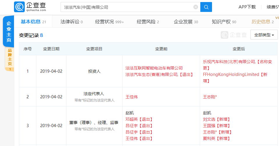Screen dimensions: 279x146
Task: Click 赵凯 in the 变更前 column
Action: 130,113
